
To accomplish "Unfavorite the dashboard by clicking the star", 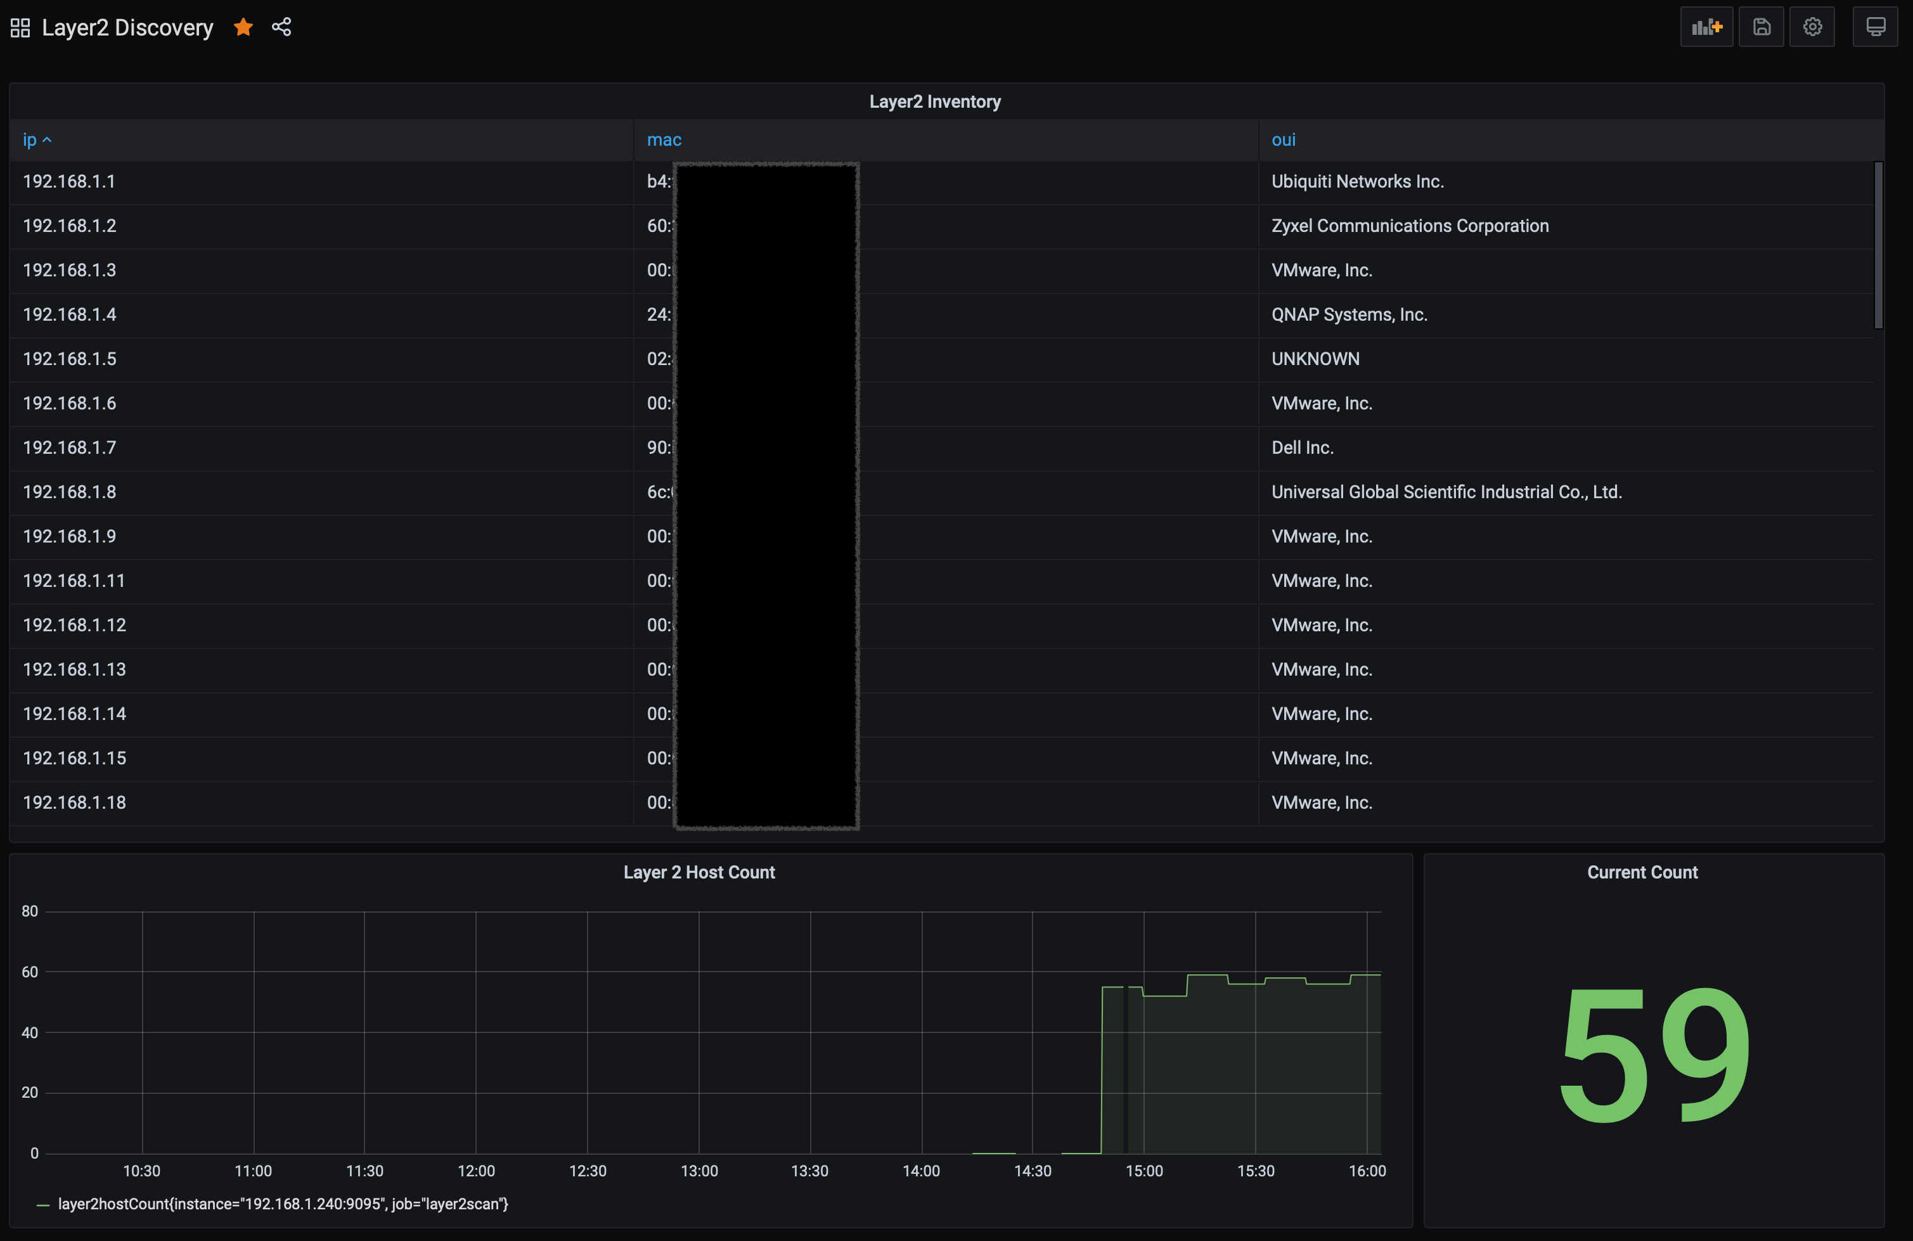I will pos(243,27).
